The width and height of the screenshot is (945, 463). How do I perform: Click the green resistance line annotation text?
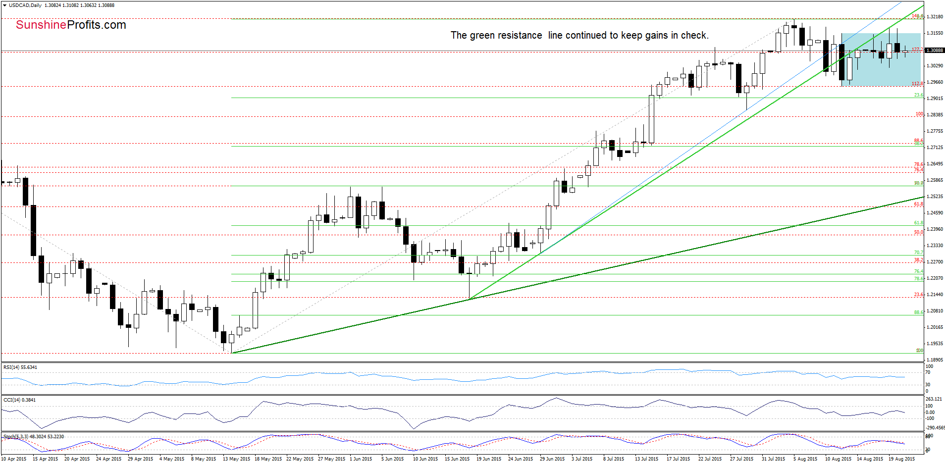click(x=579, y=35)
